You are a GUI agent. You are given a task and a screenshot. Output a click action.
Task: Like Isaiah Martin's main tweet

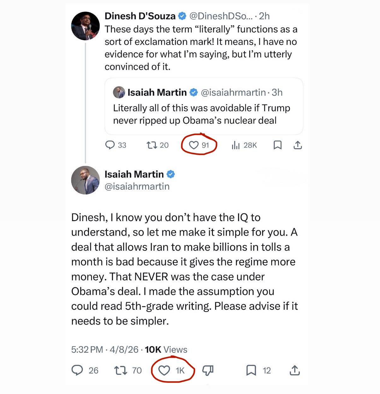[x=164, y=370]
